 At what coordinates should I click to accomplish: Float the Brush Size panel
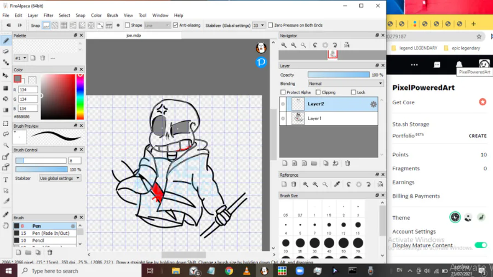377,195
